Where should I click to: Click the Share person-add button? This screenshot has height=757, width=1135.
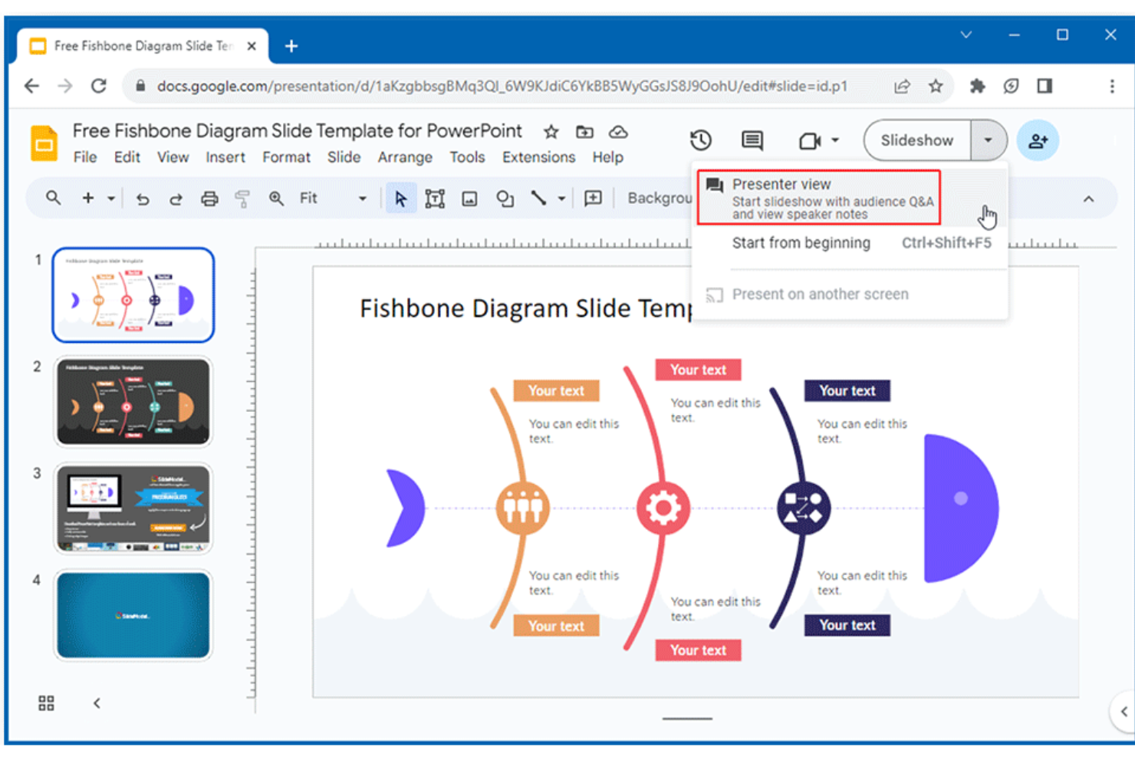point(1038,140)
